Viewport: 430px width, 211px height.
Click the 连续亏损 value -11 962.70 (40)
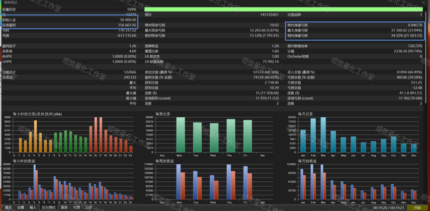410,98
